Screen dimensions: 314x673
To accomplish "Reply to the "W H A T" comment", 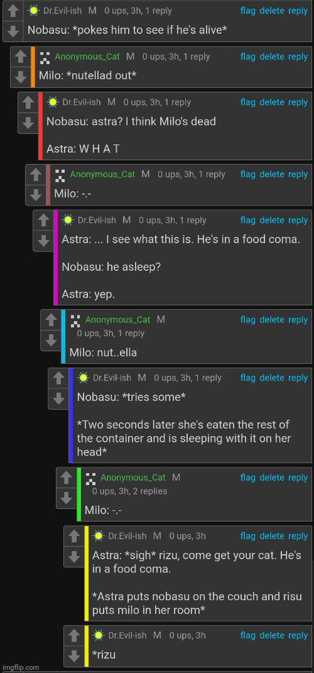I will (298, 102).
